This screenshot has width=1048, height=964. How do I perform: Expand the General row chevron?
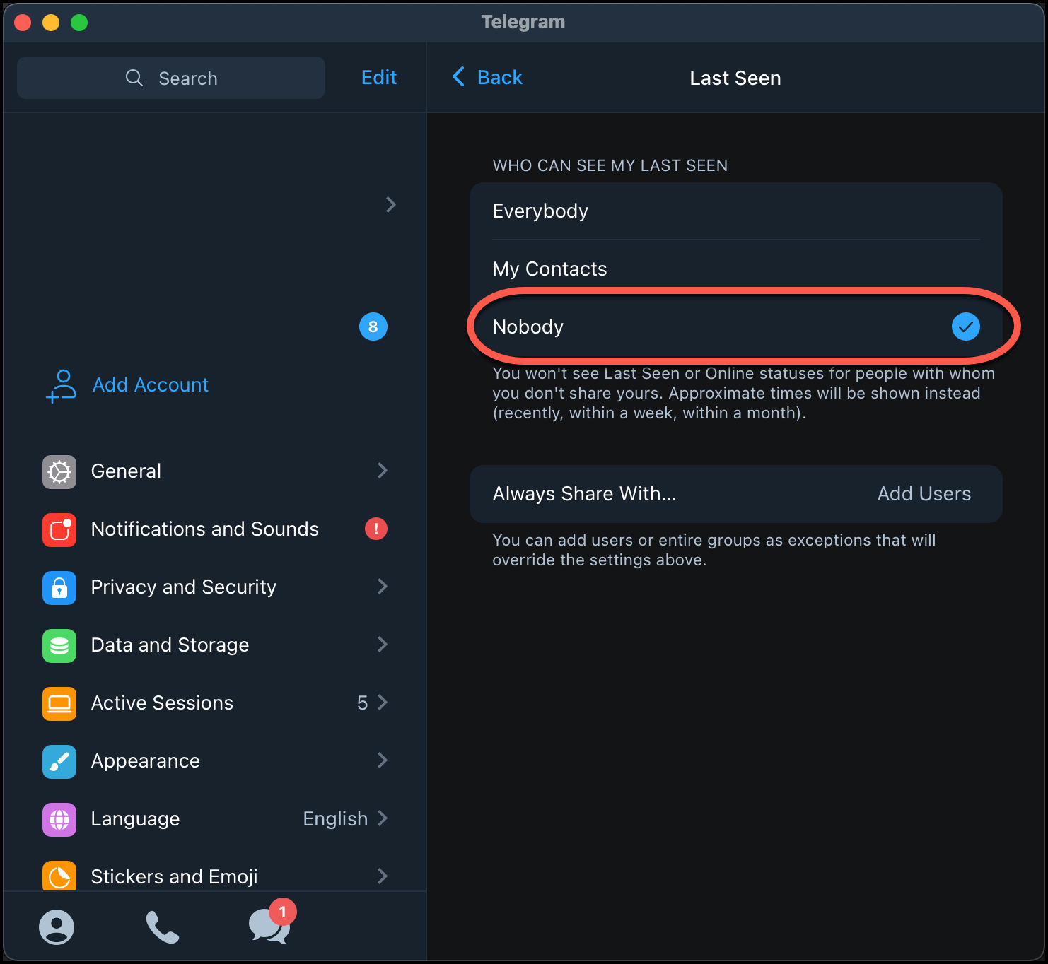(383, 471)
